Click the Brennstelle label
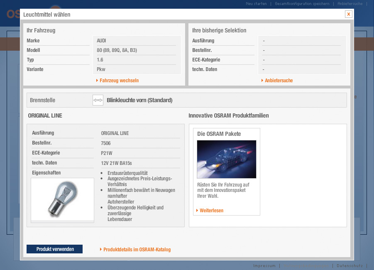The width and height of the screenshot is (374, 270). (x=42, y=100)
